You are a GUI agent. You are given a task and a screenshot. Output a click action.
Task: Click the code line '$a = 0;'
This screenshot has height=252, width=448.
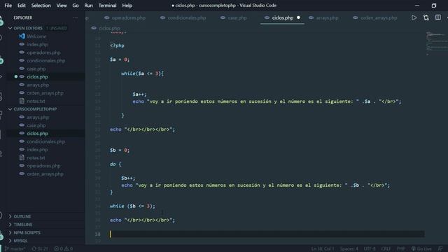coord(120,59)
